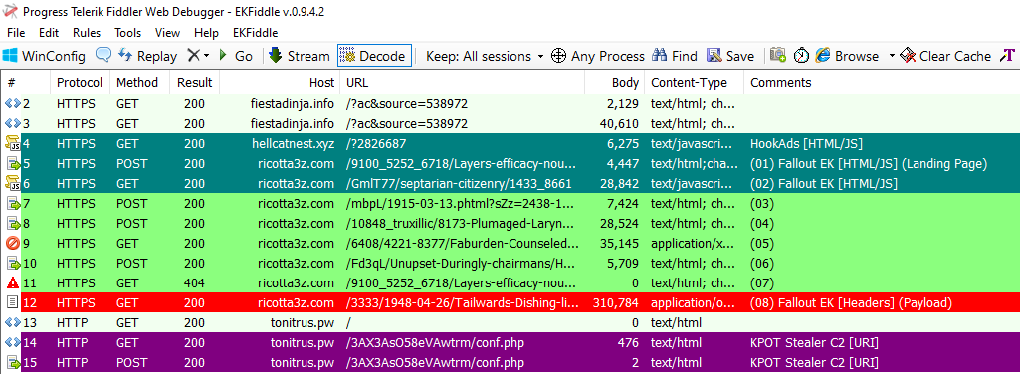Select the Fallout EK Payload comment
Viewport: 1020px width, 374px height.
(x=851, y=303)
